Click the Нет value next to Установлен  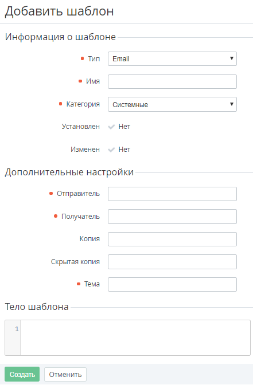click(x=124, y=127)
